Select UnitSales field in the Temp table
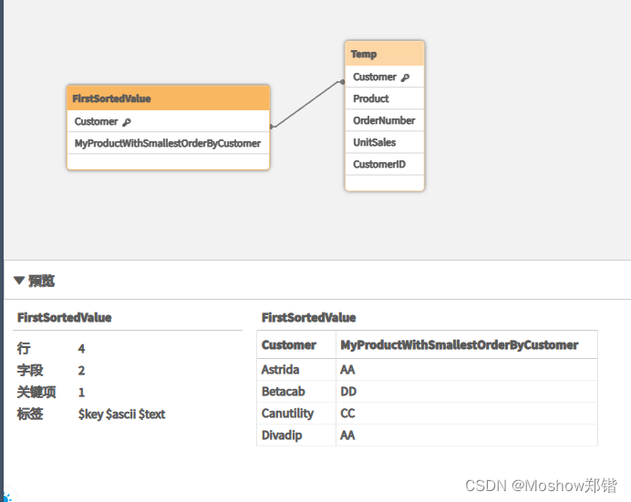The height and width of the screenshot is (502, 631). [x=384, y=142]
